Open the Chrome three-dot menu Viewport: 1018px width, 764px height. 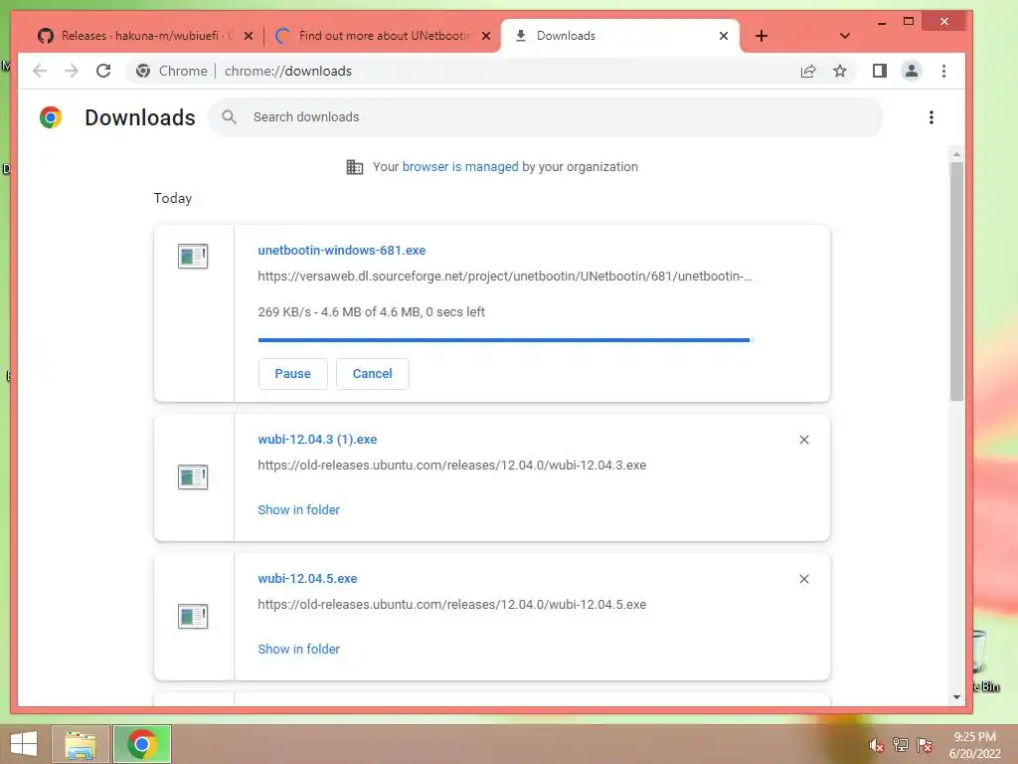(x=943, y=71)
